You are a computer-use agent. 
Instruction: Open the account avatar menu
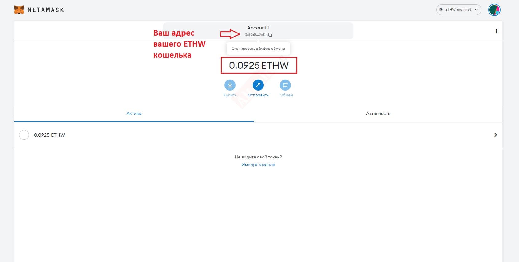tap(494, 10)
